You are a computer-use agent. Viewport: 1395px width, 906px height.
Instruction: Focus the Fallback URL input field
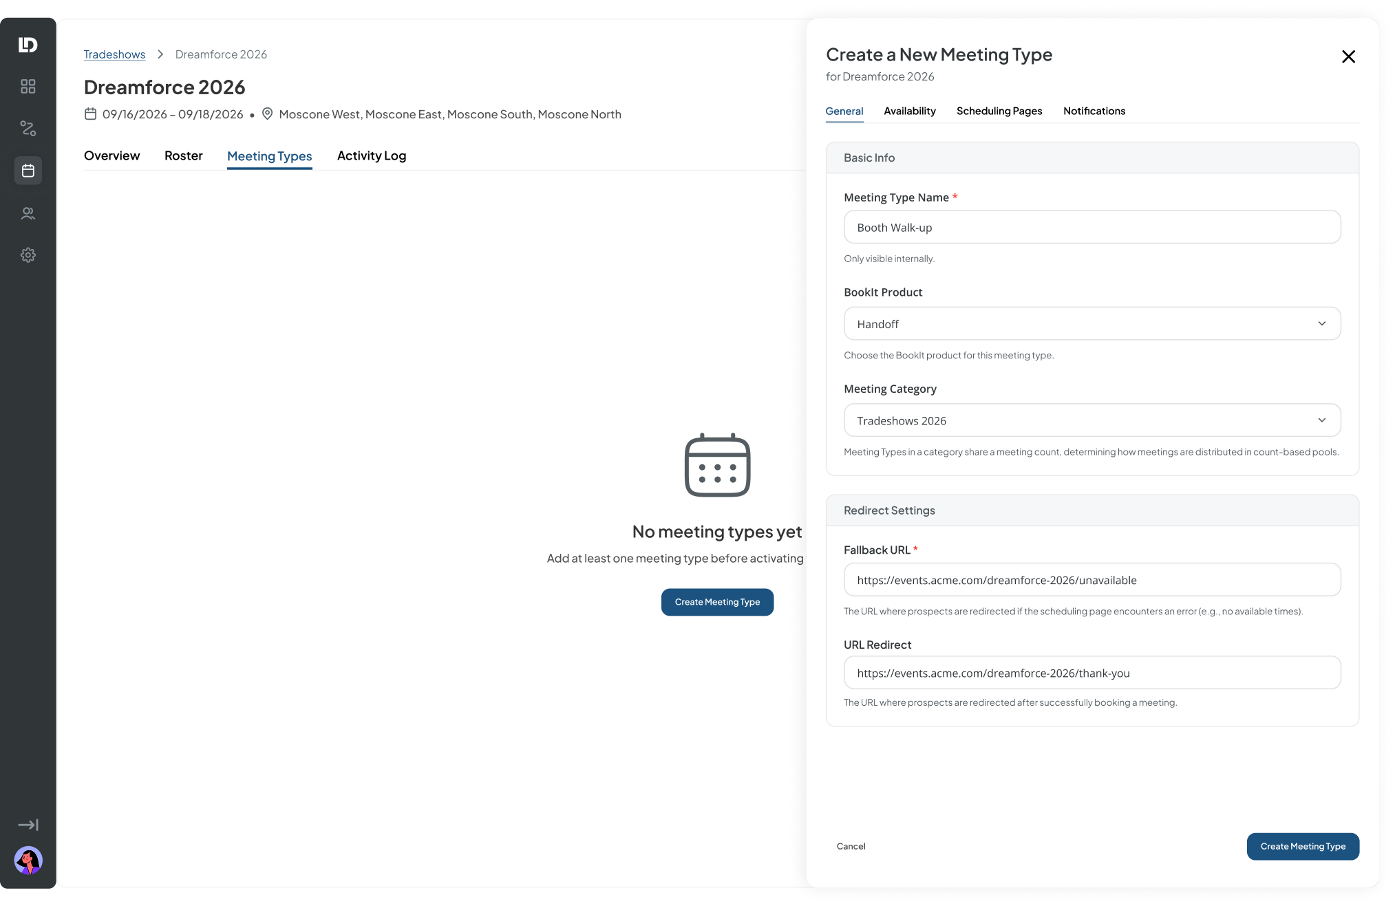[x=1092, y=580]
